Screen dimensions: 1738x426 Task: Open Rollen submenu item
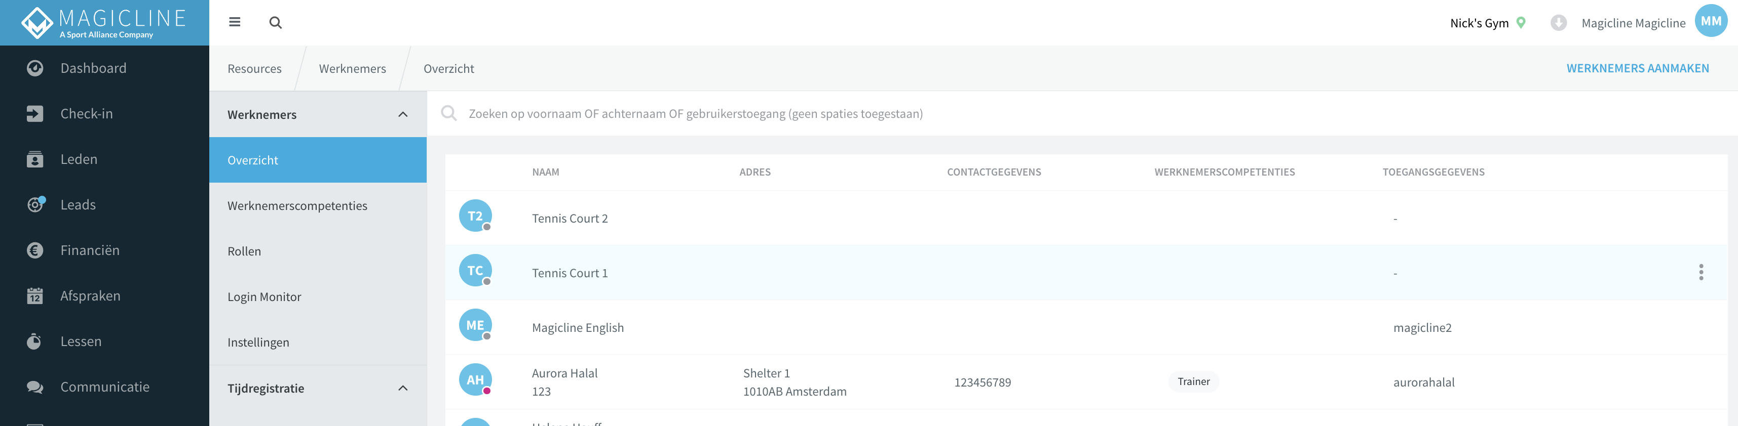click(318, 251)
